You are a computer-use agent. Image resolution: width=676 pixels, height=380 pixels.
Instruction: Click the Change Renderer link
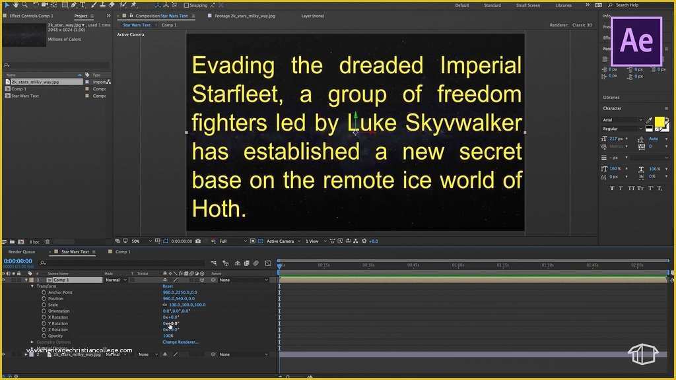click(x=180, y=342)
